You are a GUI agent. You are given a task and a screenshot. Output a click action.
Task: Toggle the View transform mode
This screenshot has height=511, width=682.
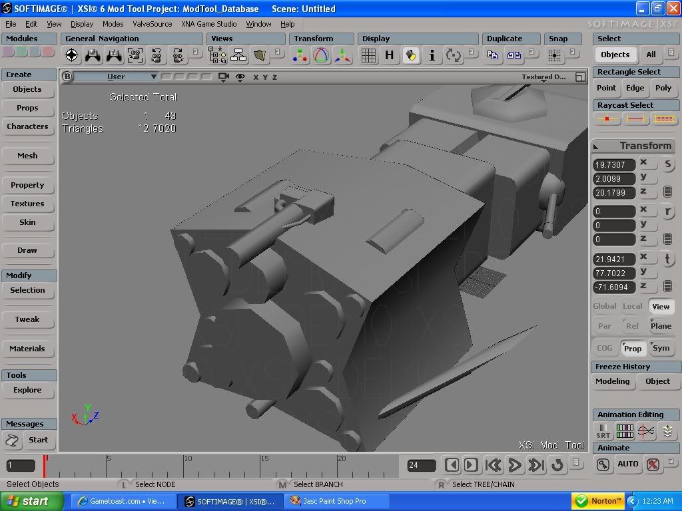point(661,306)
